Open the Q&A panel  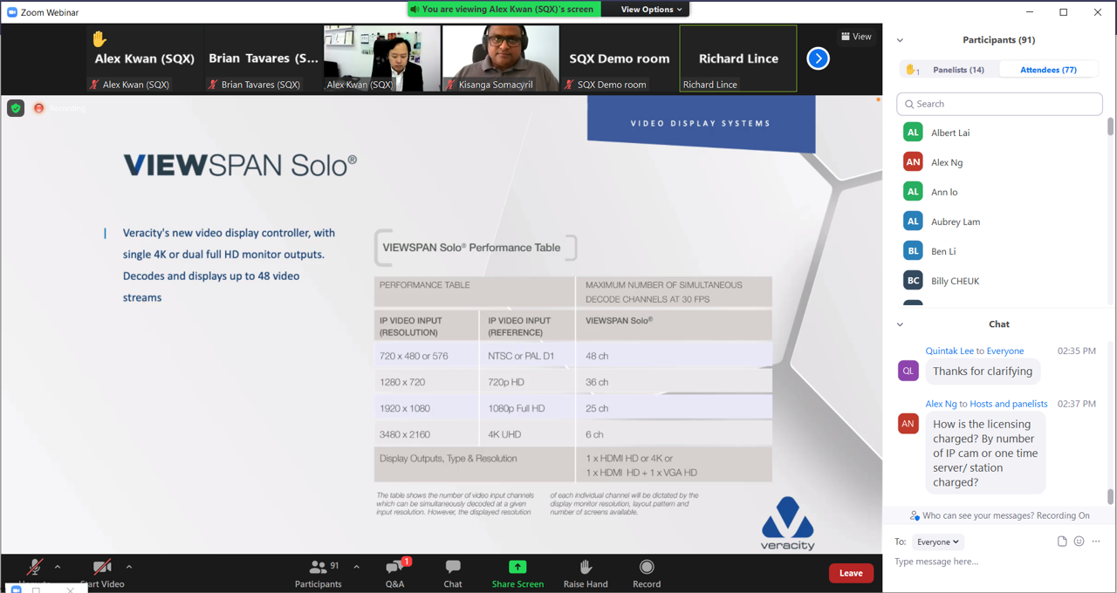point(394,574)
